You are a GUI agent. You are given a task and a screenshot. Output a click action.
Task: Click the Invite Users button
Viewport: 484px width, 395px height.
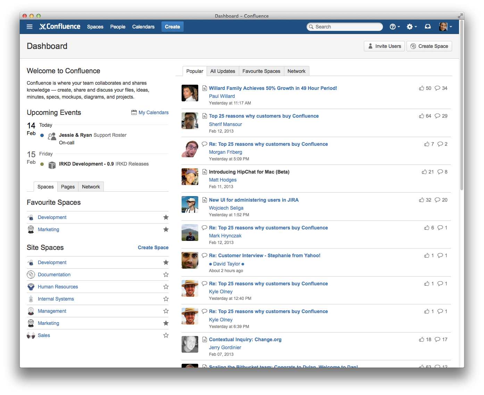tap(384, 46)
